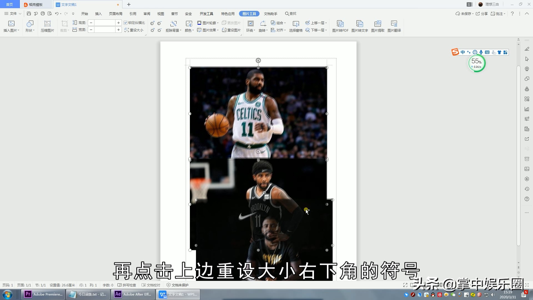Click Picture Extract (图片提取)

(378, 26)
